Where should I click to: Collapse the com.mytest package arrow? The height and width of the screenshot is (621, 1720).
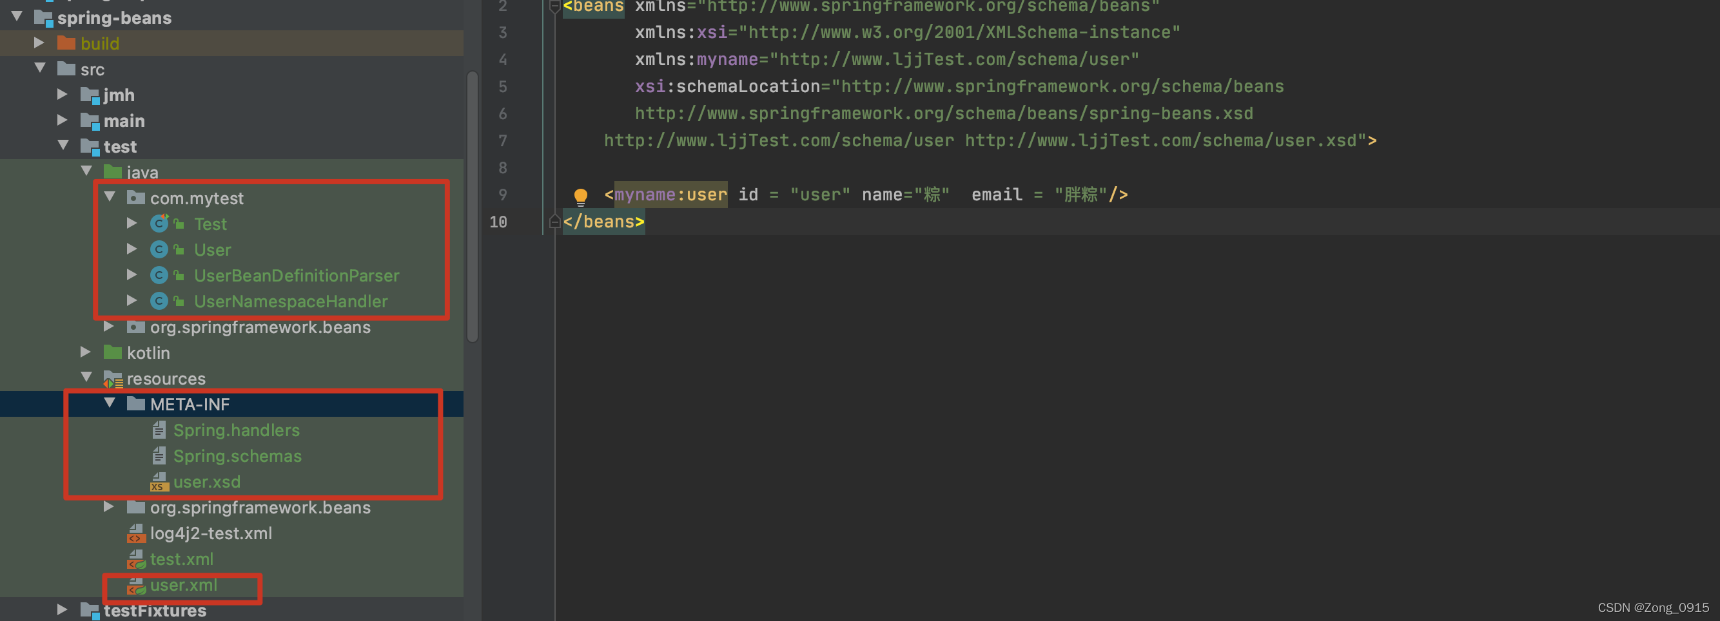pos(110,196)
